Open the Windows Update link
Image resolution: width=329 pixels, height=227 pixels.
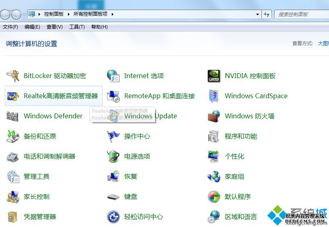150,116
